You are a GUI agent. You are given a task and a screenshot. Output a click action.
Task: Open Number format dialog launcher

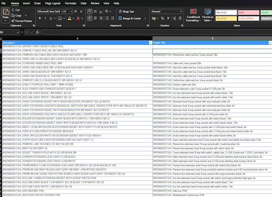click(x=182, y=26)
